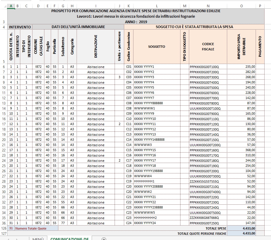
Task: Click the 'Particella' heading cell
Action: 55,47
